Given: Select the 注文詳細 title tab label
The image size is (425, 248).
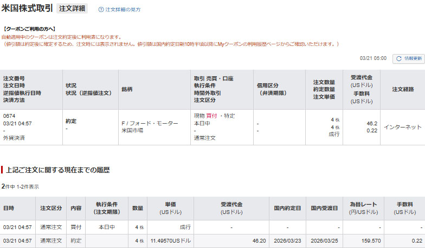Looking at the screenshot, I should tap(73, 9).
